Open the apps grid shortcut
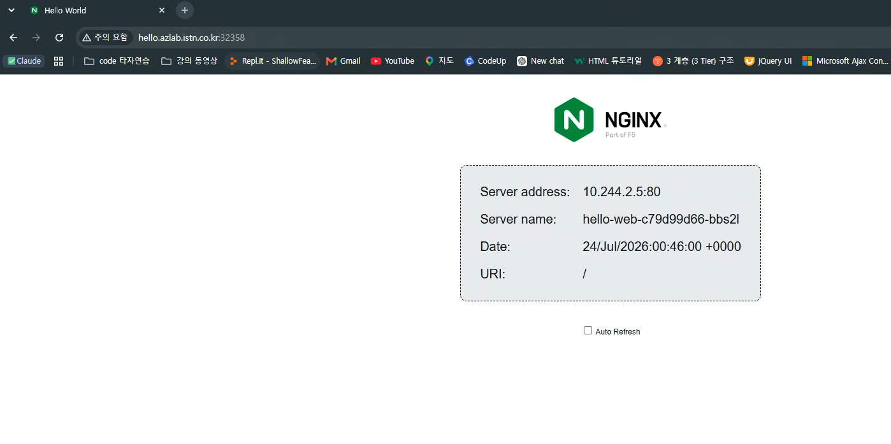 pos(59,61)
